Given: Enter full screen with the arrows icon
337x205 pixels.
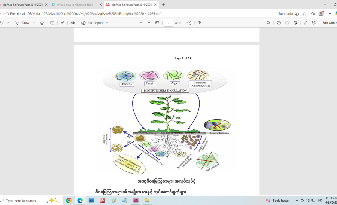Looking at the screenshot, I should (306, 23).
